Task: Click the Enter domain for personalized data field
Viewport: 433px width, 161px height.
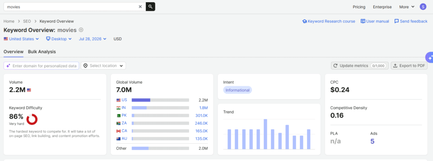Action: pos(41,66)
